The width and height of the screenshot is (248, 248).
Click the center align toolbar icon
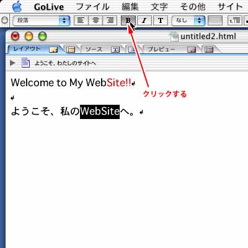[x=95, y=20]
